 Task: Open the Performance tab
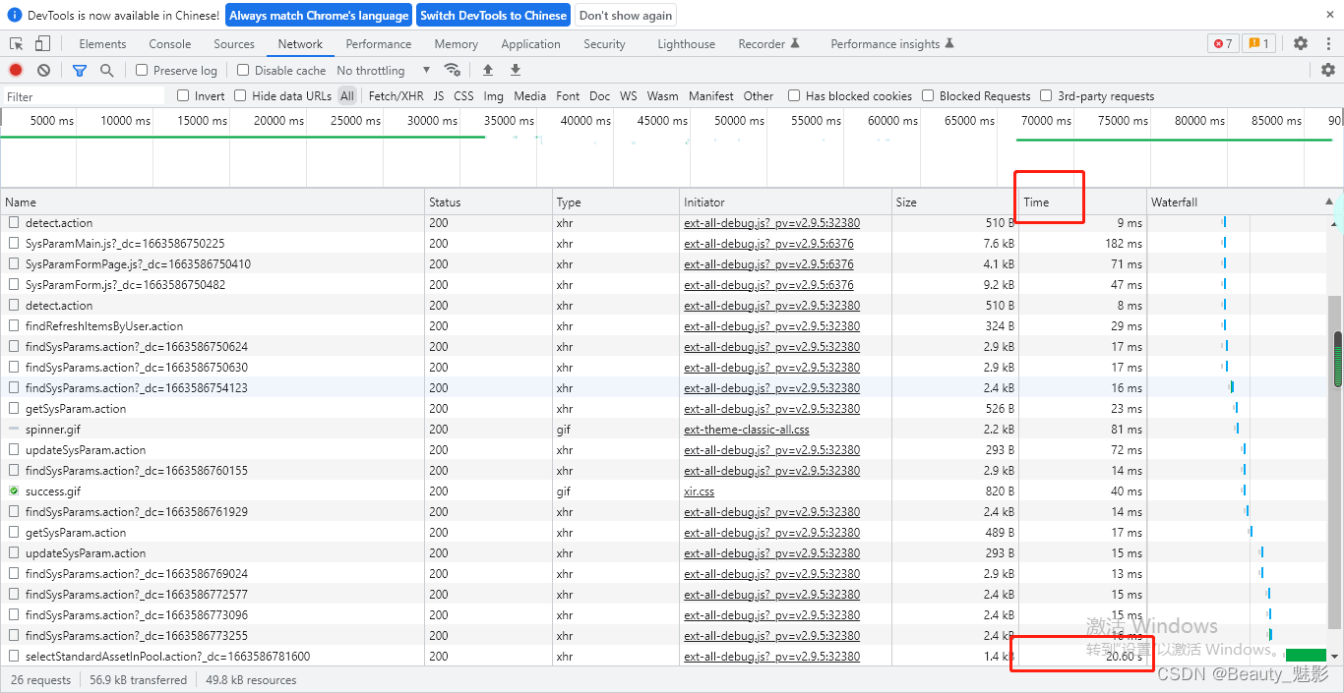(x=379, y=44)
